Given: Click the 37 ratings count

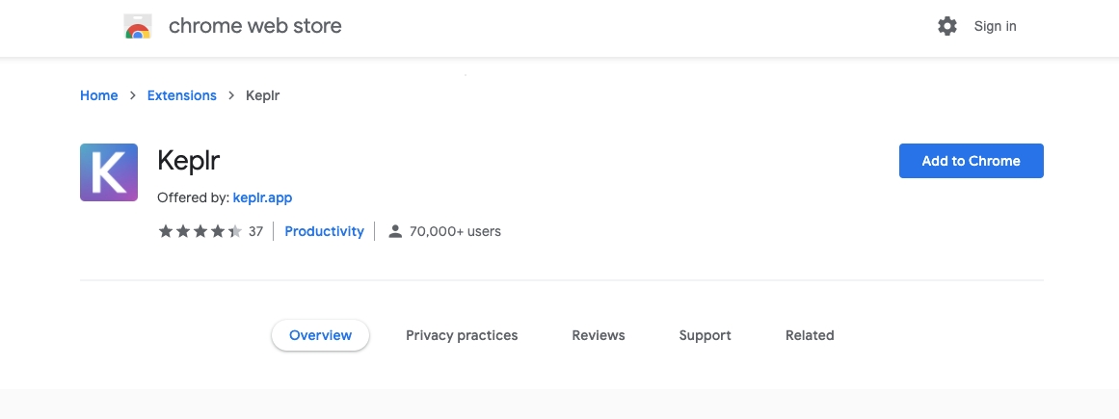Looking at the screenshot, I should click(255, 231).
